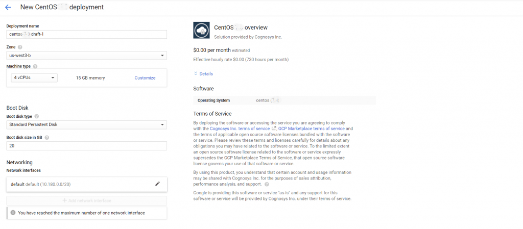Click the Machine type help icon

(x=35, y=66)
